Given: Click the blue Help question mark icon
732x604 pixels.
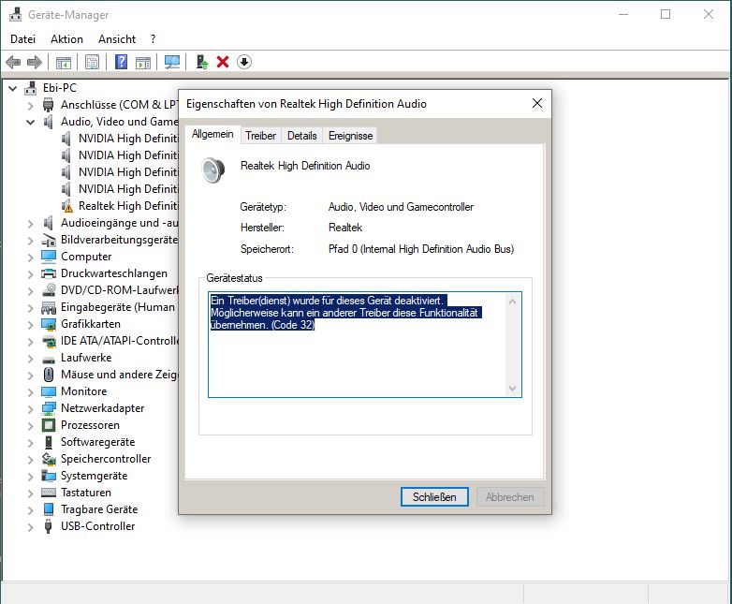Looking at the screenshot, I should 121,62.
